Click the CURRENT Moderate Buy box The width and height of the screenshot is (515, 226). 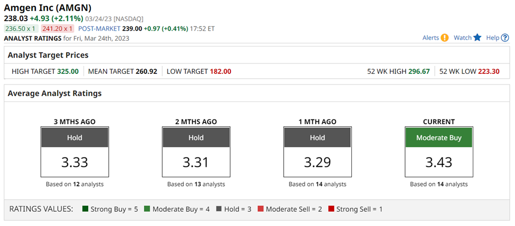439,138
